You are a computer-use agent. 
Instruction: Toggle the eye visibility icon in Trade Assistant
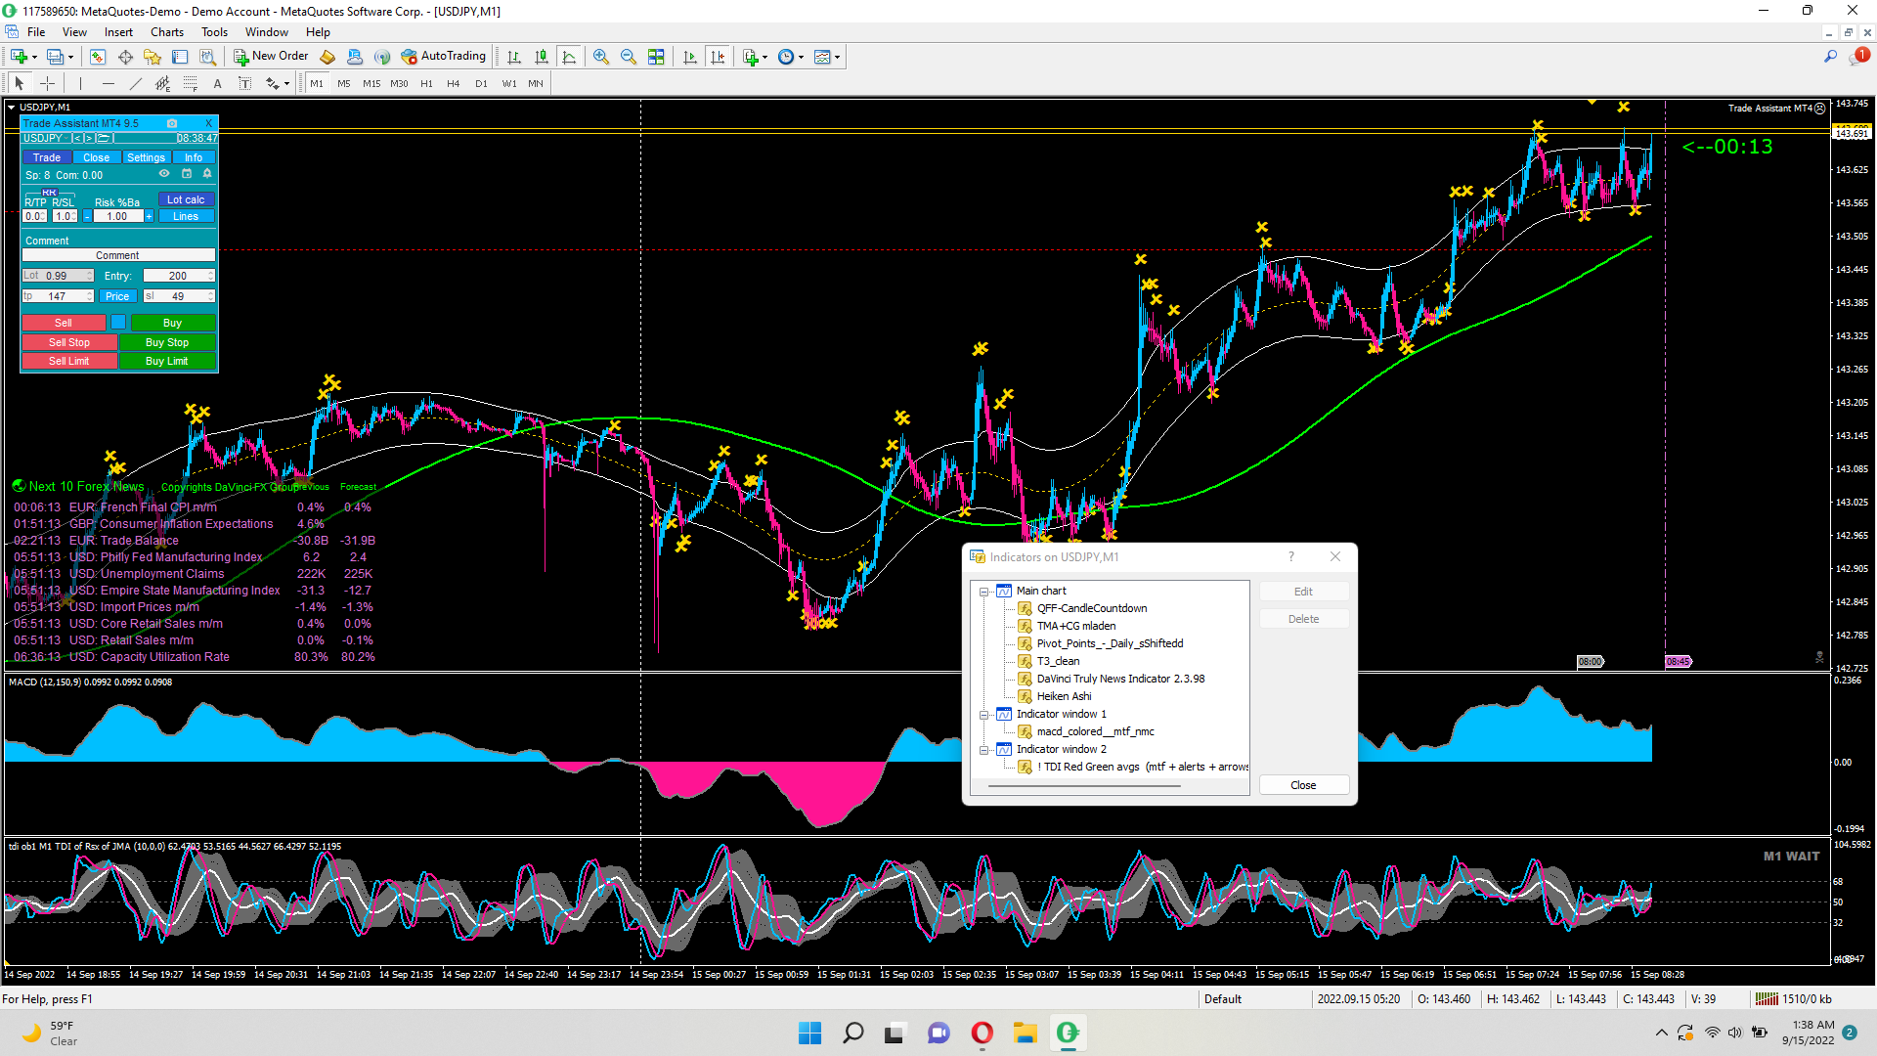coord(164,174)
